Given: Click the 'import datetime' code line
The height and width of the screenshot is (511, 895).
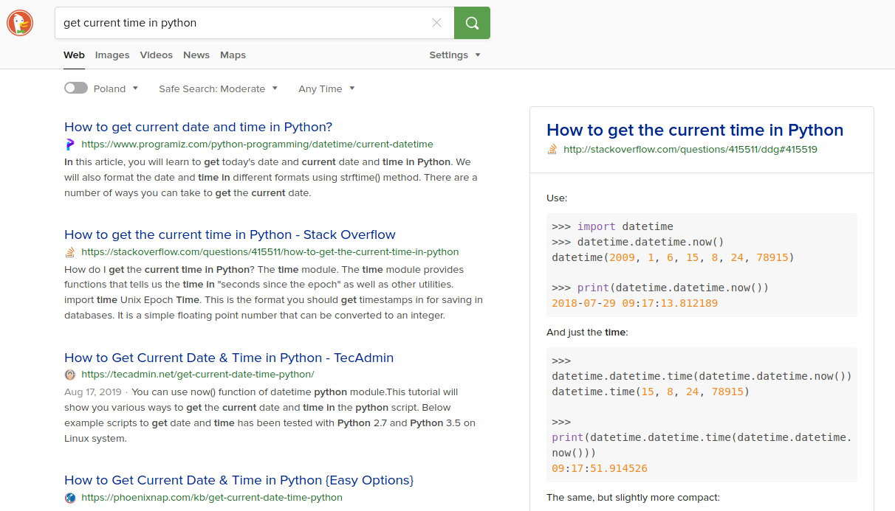Looking at the screenshot, I should pos(612,226).
